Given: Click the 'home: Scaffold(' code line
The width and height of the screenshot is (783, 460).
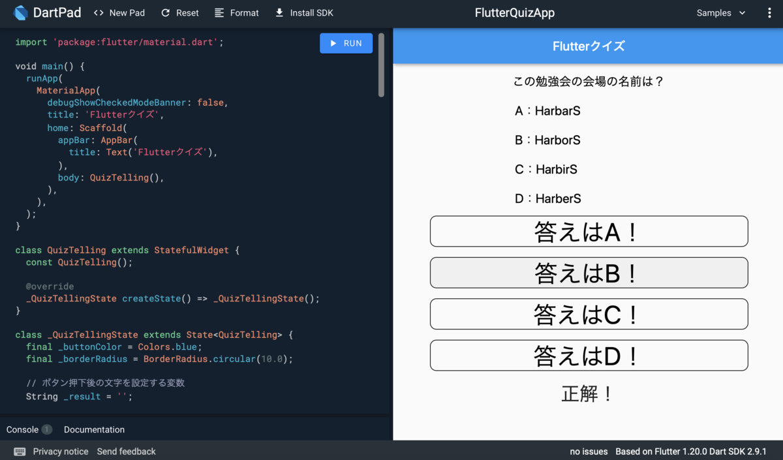Looking at the screenshot, I should [x=87, y=128].
